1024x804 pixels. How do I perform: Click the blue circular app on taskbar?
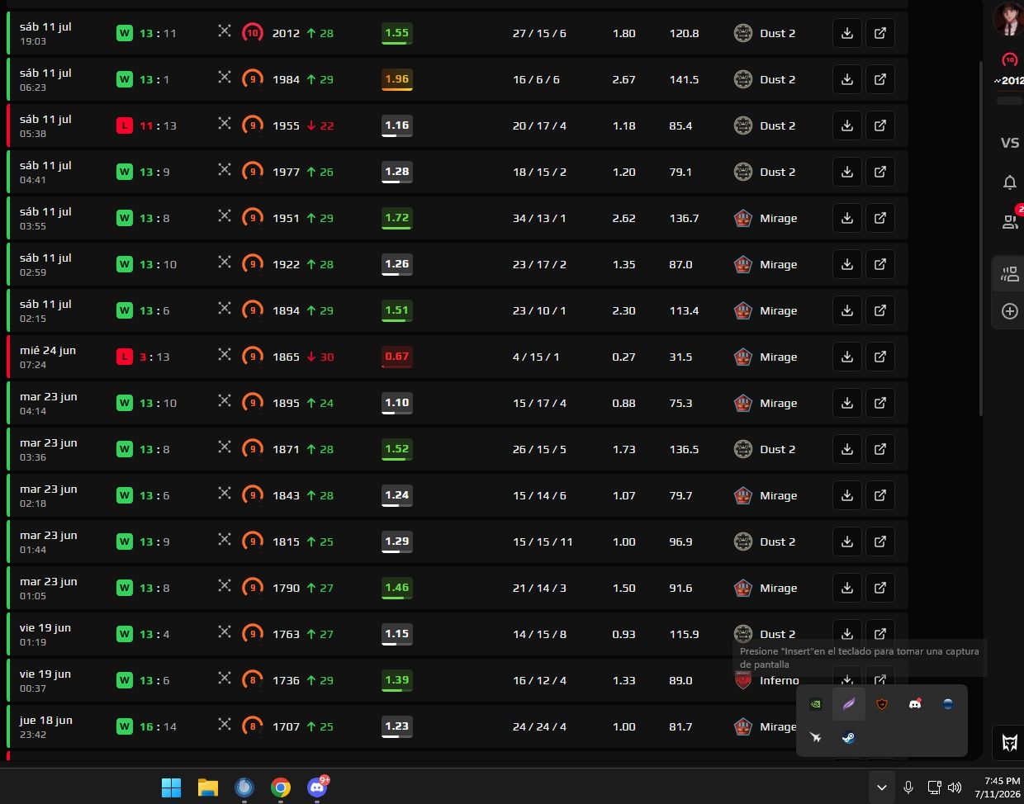[244, 787]
